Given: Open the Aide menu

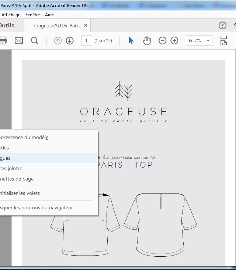Looking at the screenshot, I should click(x=49, y=15).
